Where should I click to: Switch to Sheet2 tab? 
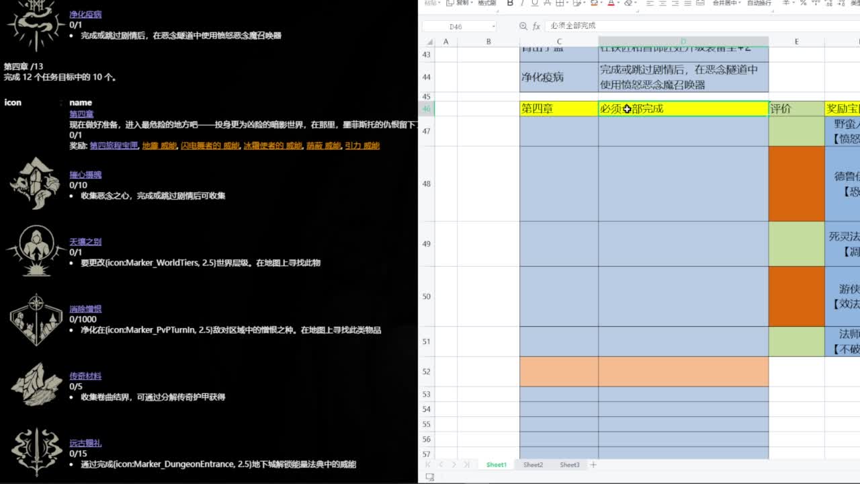533,465
